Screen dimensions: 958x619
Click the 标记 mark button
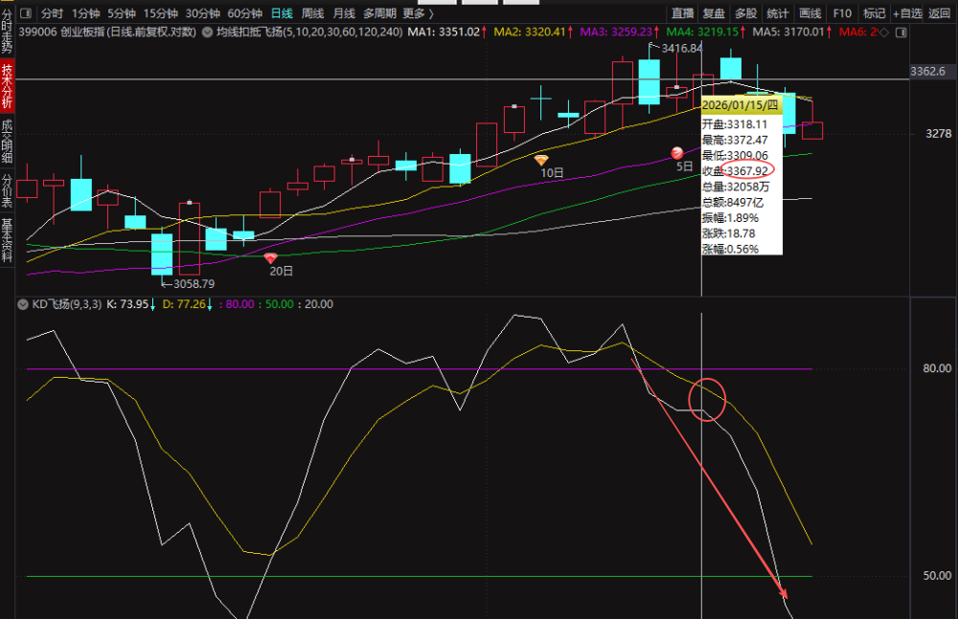874,13
